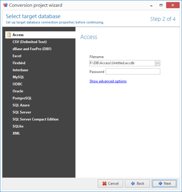
Task: Select the MySQL target option
Action: point(18,77)
